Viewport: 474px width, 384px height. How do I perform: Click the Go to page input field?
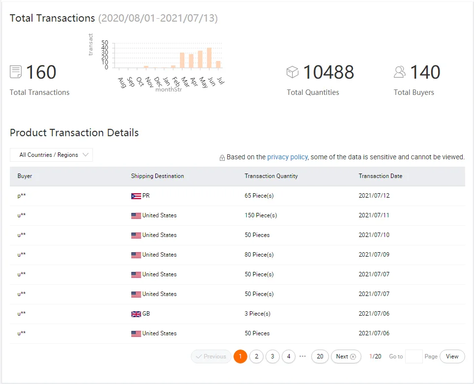click(x=414, y=356)
